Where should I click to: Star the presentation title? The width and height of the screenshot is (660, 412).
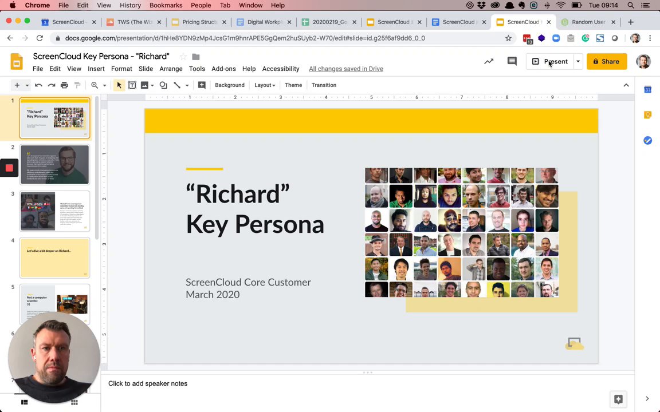(183, 57)
